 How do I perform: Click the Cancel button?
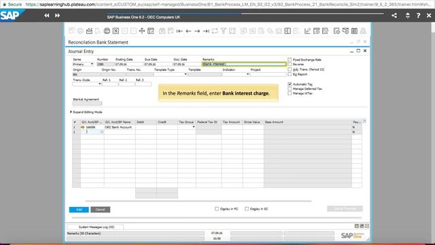click(x=100, y=210)
